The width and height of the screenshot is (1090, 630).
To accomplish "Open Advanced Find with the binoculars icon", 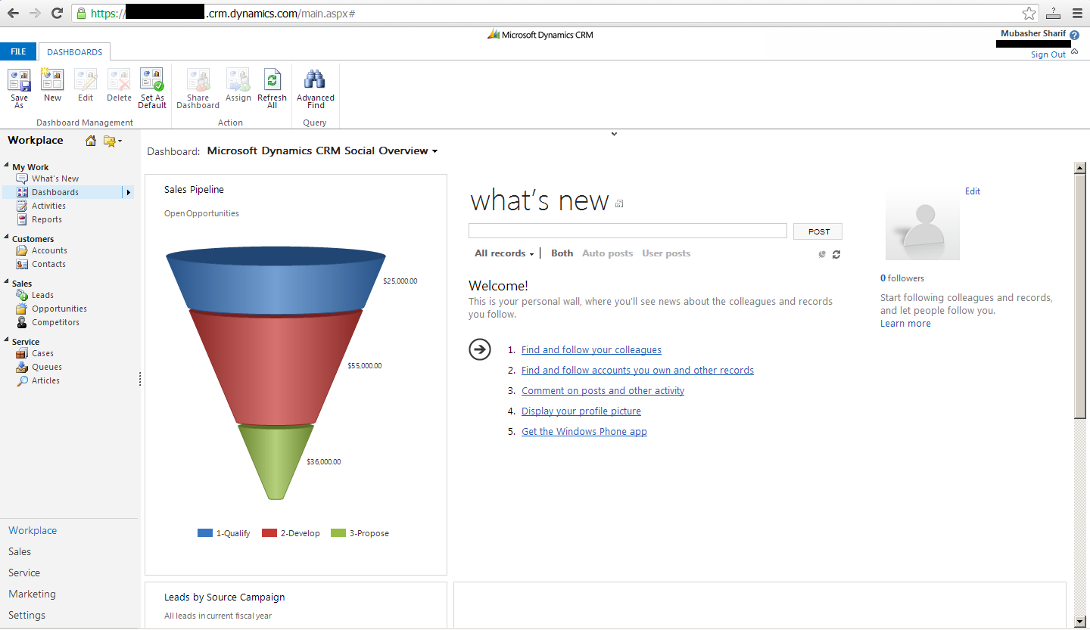I will pyautogui.click(x=315, y=80).
